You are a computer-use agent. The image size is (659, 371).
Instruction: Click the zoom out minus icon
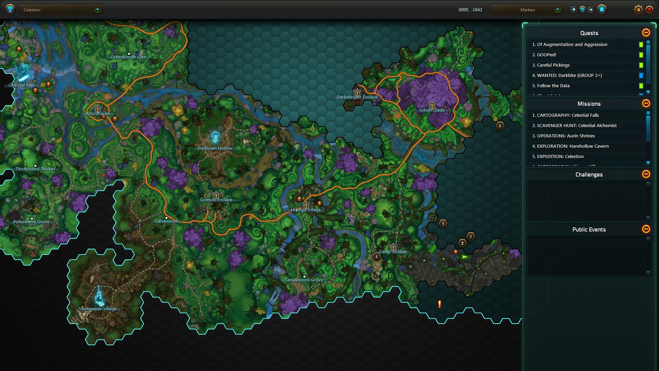click(x=591, y=10)
